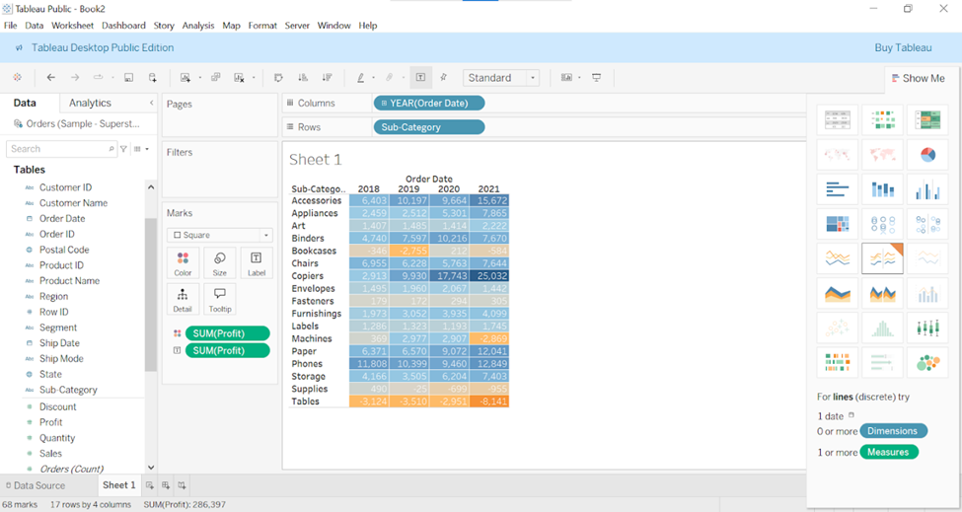
Task: Select the box-and-whisker plot in Show Me
Action: pos(927,329)
